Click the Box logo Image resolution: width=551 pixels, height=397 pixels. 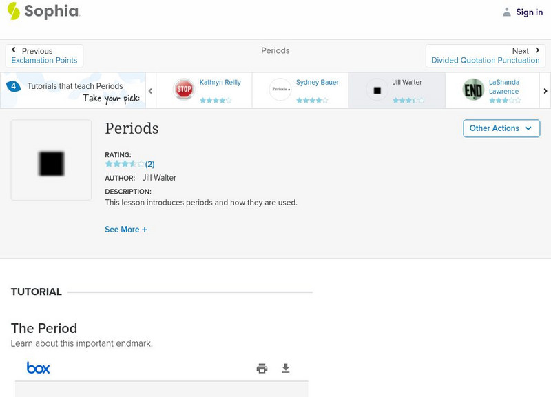[x=38, y=368]
